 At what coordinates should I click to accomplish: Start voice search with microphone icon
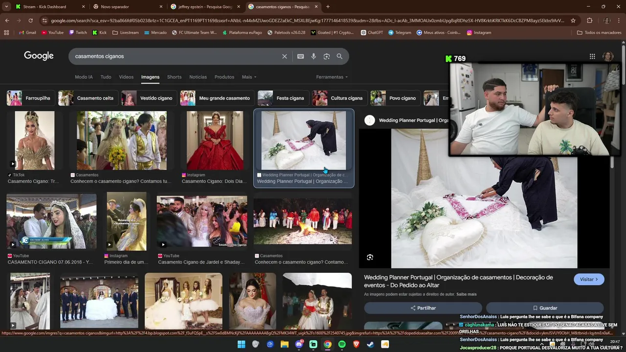(x=313, y=56)
